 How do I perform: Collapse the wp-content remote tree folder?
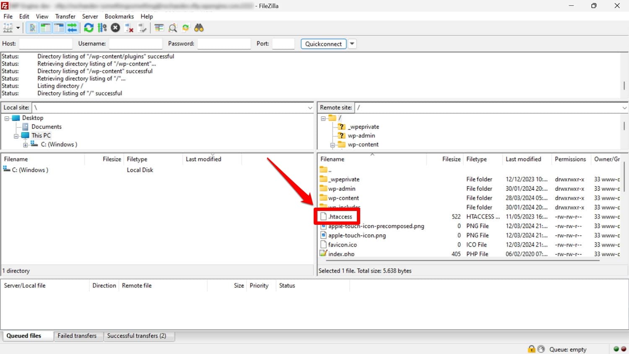point(333,145)
